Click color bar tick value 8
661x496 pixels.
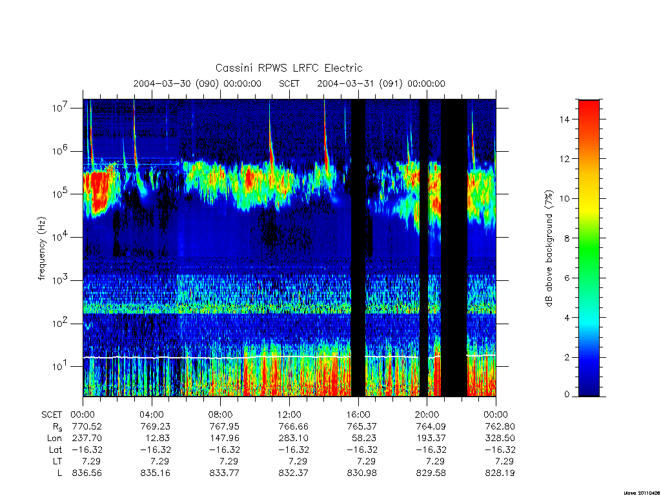(x=567, y=238)
